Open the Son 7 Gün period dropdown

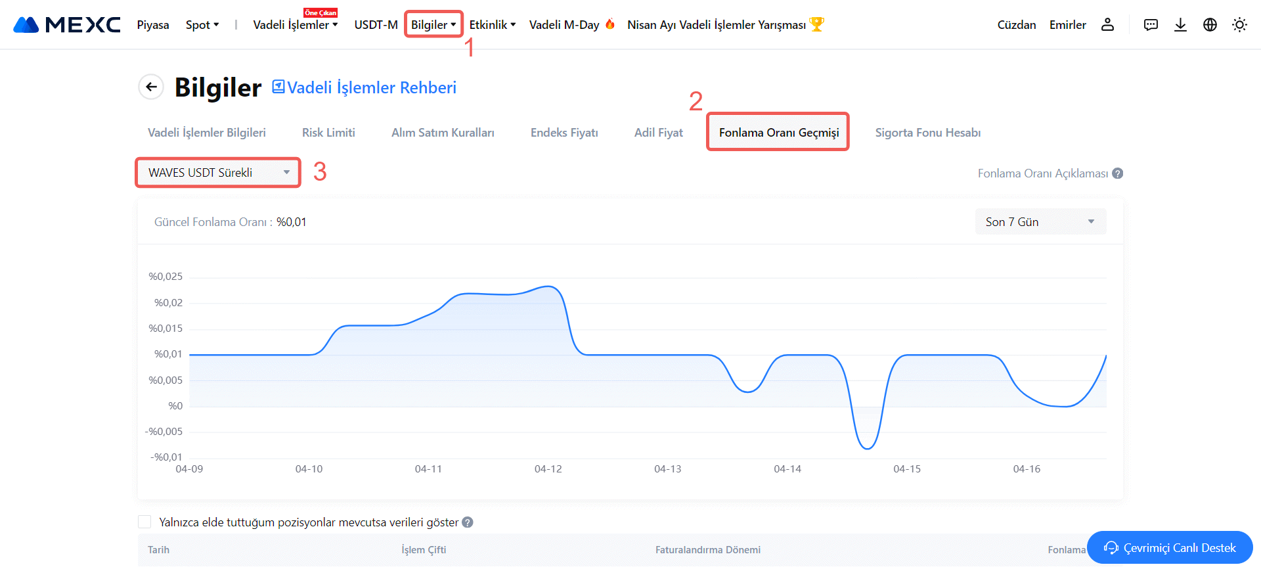pyautogui.click(x=1040, y=222)
